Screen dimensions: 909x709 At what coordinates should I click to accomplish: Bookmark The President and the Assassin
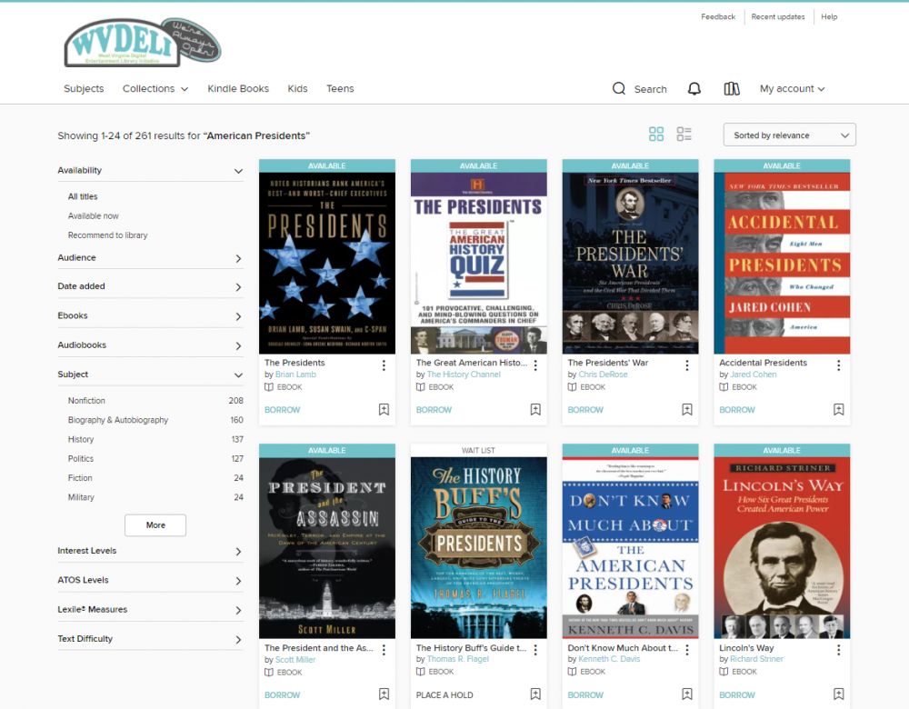[384, 694]
